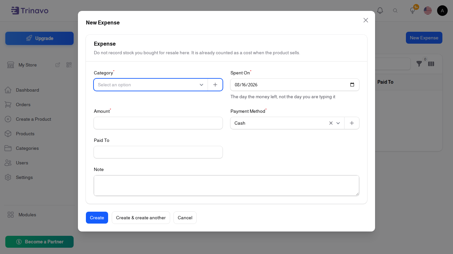Viewport: 453px width, 254px height.
Task: Click the background New Expense button
Action: [424, 38]
